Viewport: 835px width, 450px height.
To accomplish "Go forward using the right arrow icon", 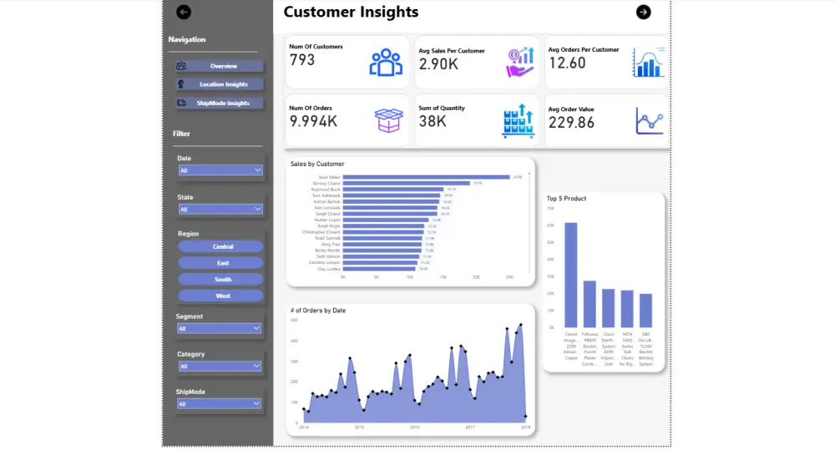I will [643, 13].
